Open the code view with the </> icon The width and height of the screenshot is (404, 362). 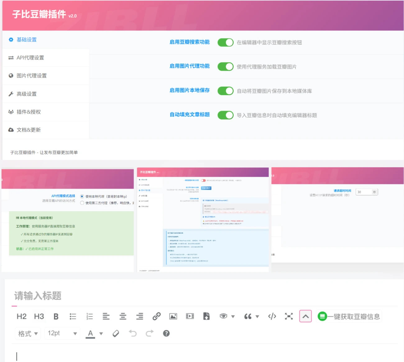(x=272, y=316)
